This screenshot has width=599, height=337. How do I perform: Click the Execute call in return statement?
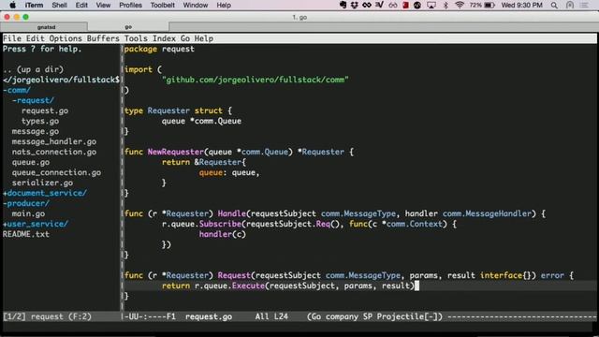[248, 286]
